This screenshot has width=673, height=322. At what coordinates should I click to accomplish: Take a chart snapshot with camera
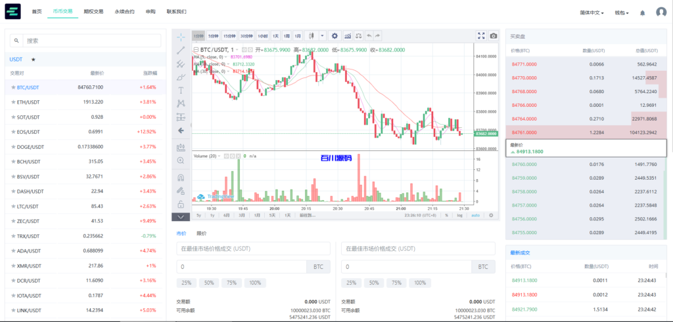494,36
